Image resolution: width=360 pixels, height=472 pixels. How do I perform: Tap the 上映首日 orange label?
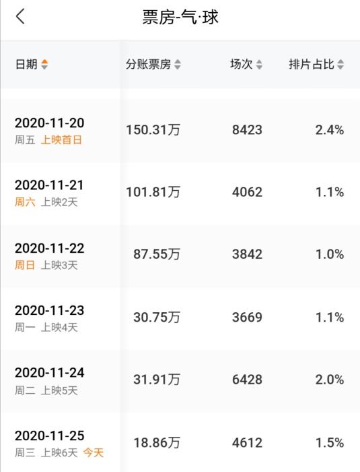(x=61, y=140)
